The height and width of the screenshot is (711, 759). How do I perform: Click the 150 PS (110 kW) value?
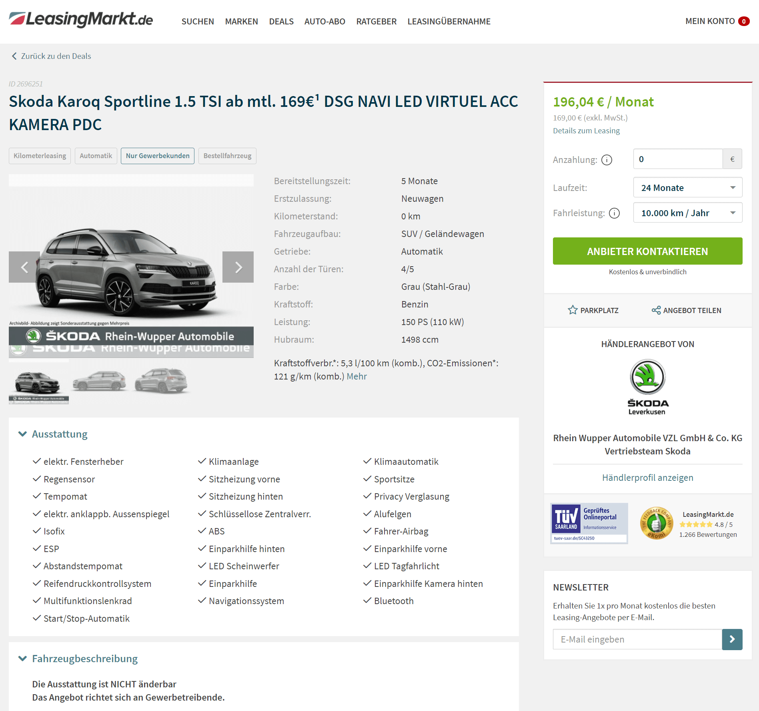click(x=433, y=322)
